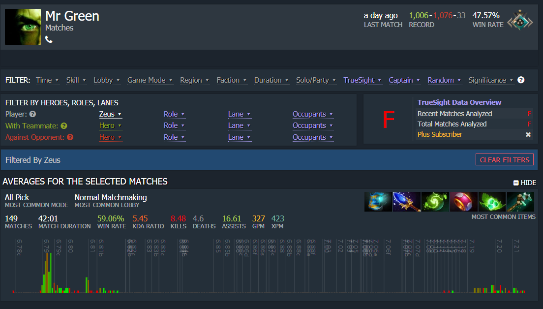543x309 pixels.
Task: Click the 327 GPM value
Action: tap(258, 218)
